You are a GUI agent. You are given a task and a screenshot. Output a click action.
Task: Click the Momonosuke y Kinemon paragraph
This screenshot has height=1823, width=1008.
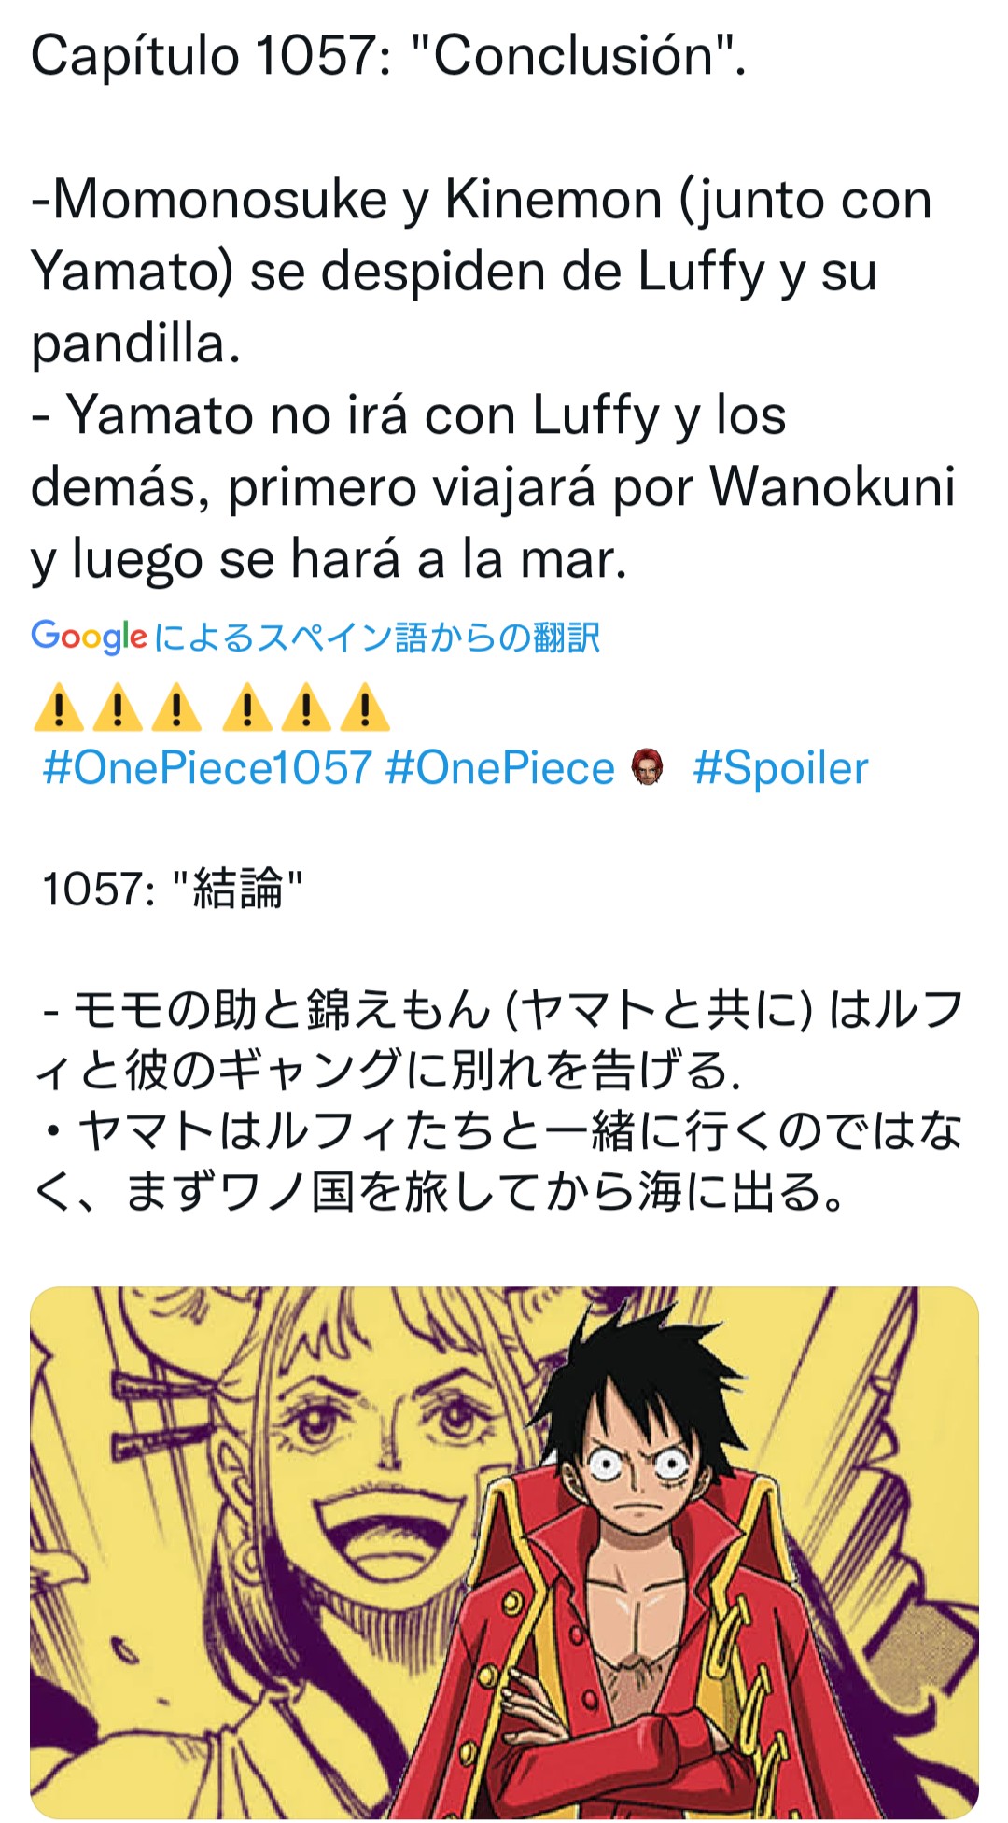point(482,272)
